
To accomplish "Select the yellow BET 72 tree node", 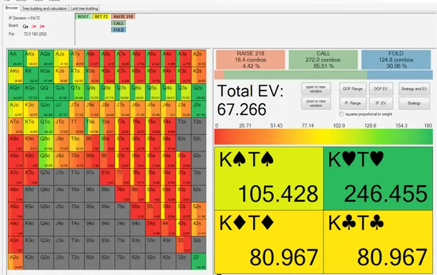I will click(x=102, y=15).
